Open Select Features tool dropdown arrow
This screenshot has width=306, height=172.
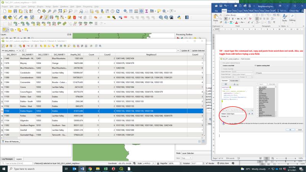pos(8,30)
